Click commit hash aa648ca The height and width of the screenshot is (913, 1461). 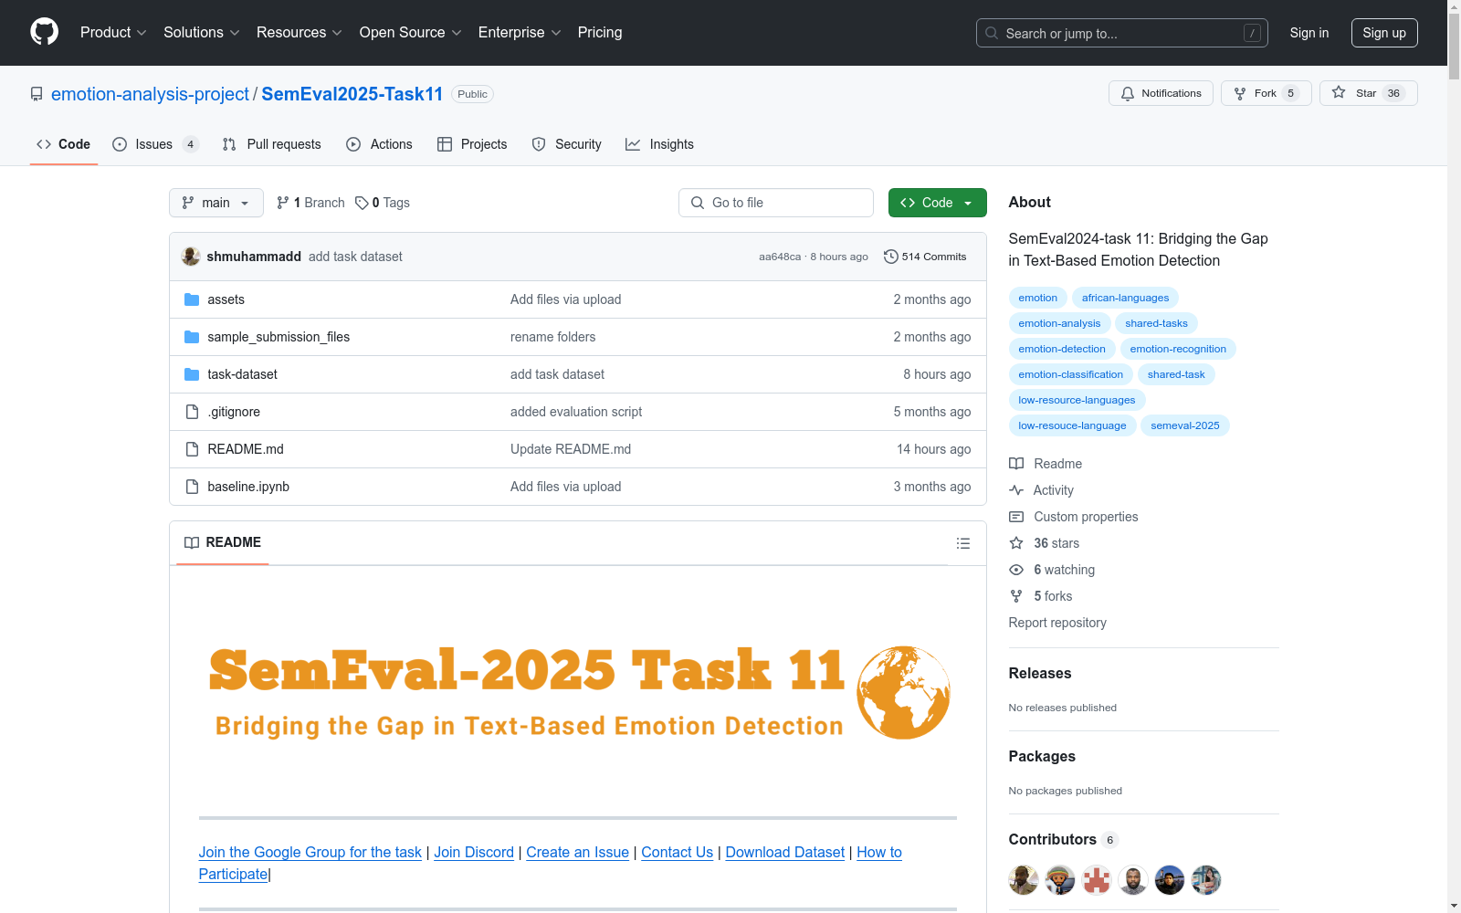tap(780, 257)
